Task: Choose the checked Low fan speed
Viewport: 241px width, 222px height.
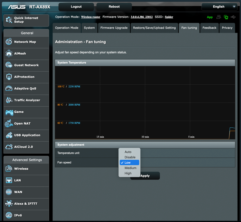Action: tap(130, 163)
